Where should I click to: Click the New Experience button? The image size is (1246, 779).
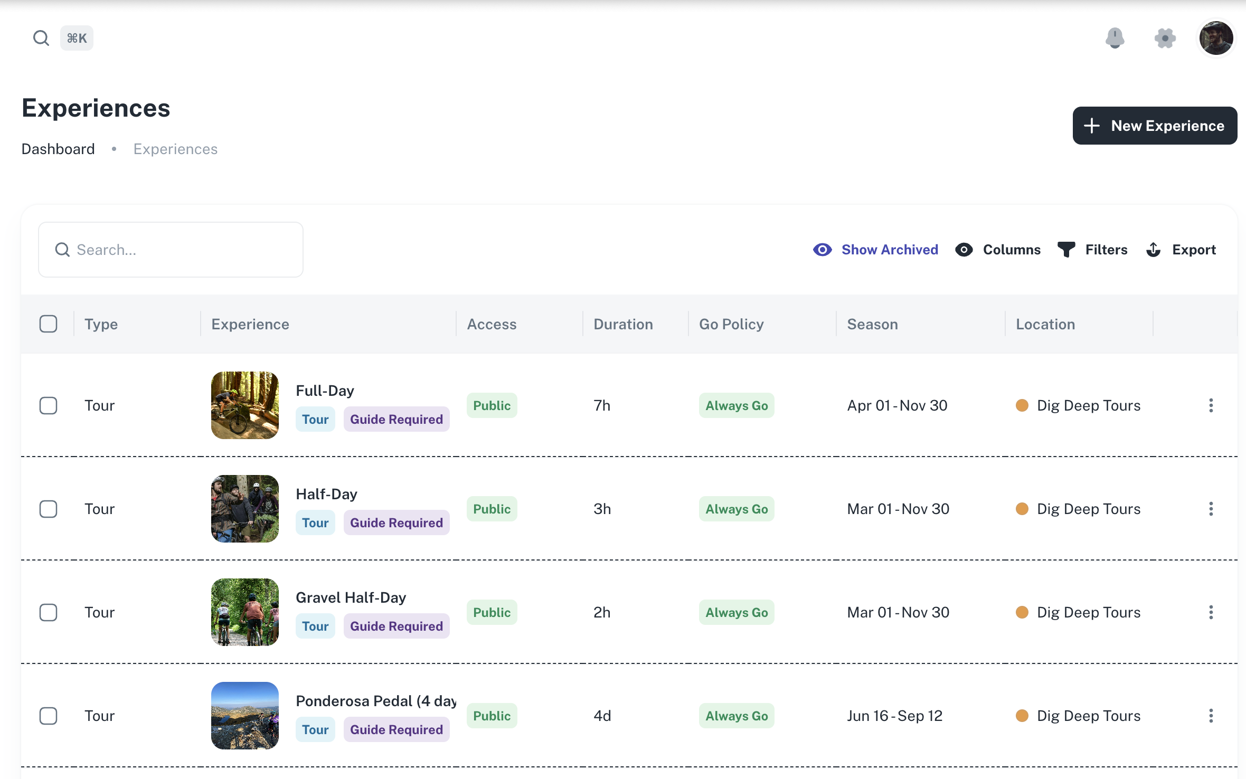(x=1155, y=126)
